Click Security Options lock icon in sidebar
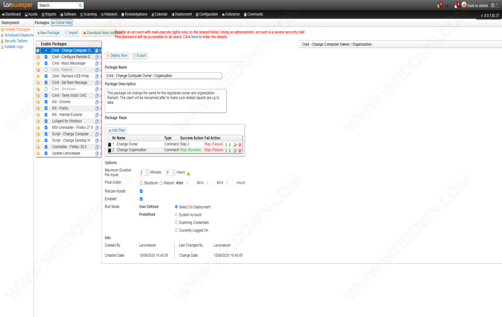The height and width of the screenshot is (317, 502). point(3,41)
